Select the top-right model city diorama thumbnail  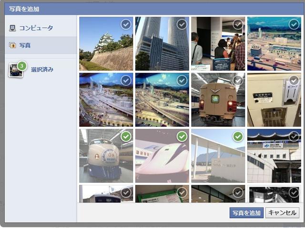click(274, 43)
